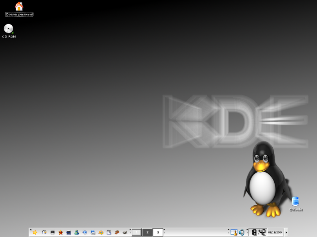Launch GIMP from the panel
Image resolution: width=317 pixels, height=237 pixels.
[125, 232]
